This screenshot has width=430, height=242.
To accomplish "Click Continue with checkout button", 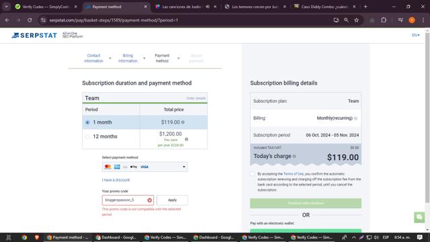I will point(306,203).
